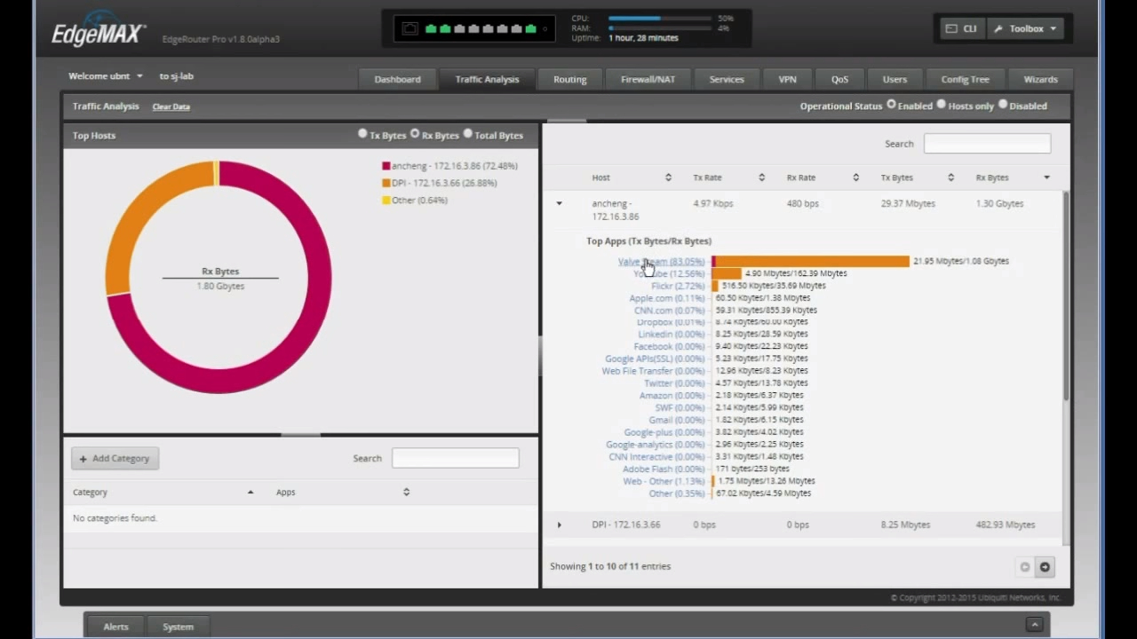The height and width of the screenshot is (639, 1137).
Task: Click the Adobe Flash app link
Action: click(x=664, y=469)
